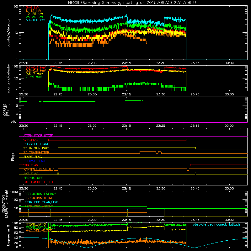The width and height of the screenshot is (251, 251).
Task: Choose the REAR_DEC_WEIGHT legend label
Action: pyautogui.click(x=39, y=206)
